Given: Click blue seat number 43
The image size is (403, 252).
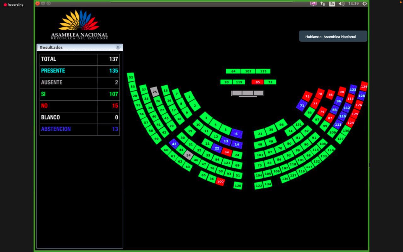Looking at the screenshot, I should (x=174, y=144).
